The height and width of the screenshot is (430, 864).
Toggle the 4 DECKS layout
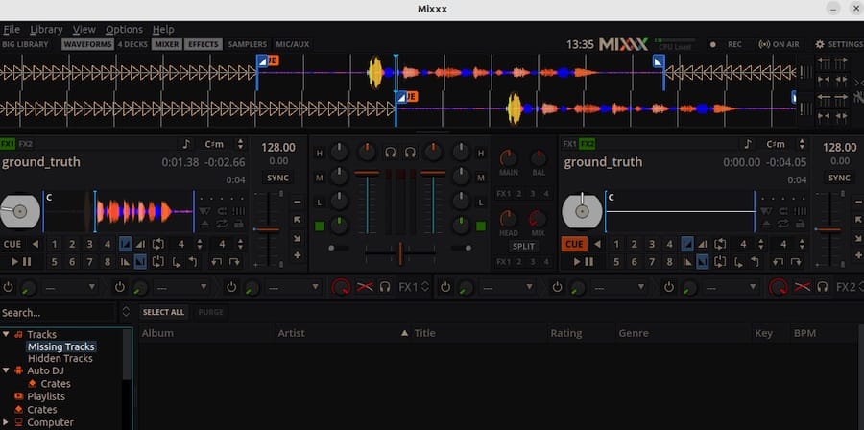(x=132, y=44)
